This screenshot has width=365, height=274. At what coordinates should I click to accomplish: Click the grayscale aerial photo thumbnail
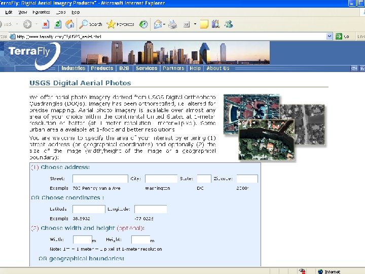pos(310,125)
